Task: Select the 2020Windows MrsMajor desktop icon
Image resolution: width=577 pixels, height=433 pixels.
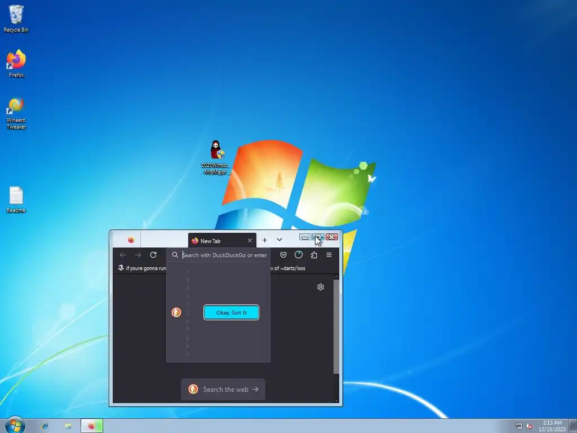Action: point(216,157)
